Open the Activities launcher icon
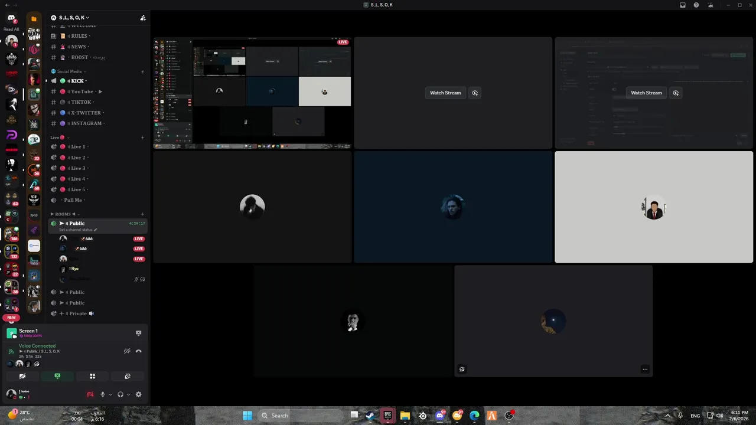756x425 pixels. pyautogui.click(x=92, y=376)
